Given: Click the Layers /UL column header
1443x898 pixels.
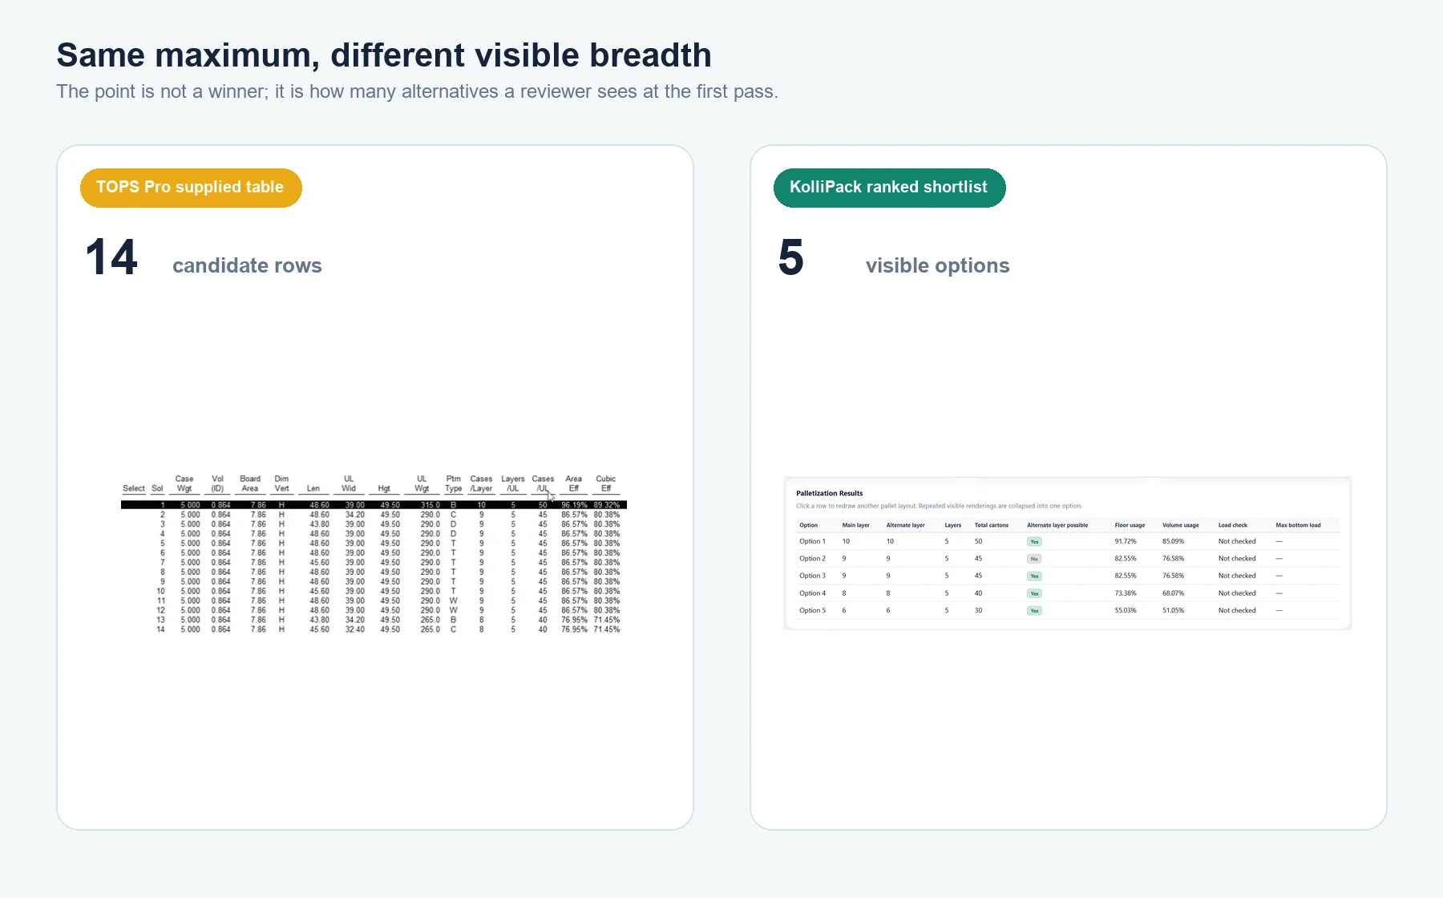Looking at the screenshot, I should 513,483.
